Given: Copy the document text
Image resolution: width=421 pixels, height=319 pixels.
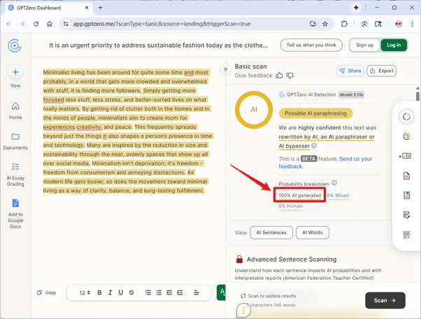Looking at the screenshot, I should coord(46,292).
